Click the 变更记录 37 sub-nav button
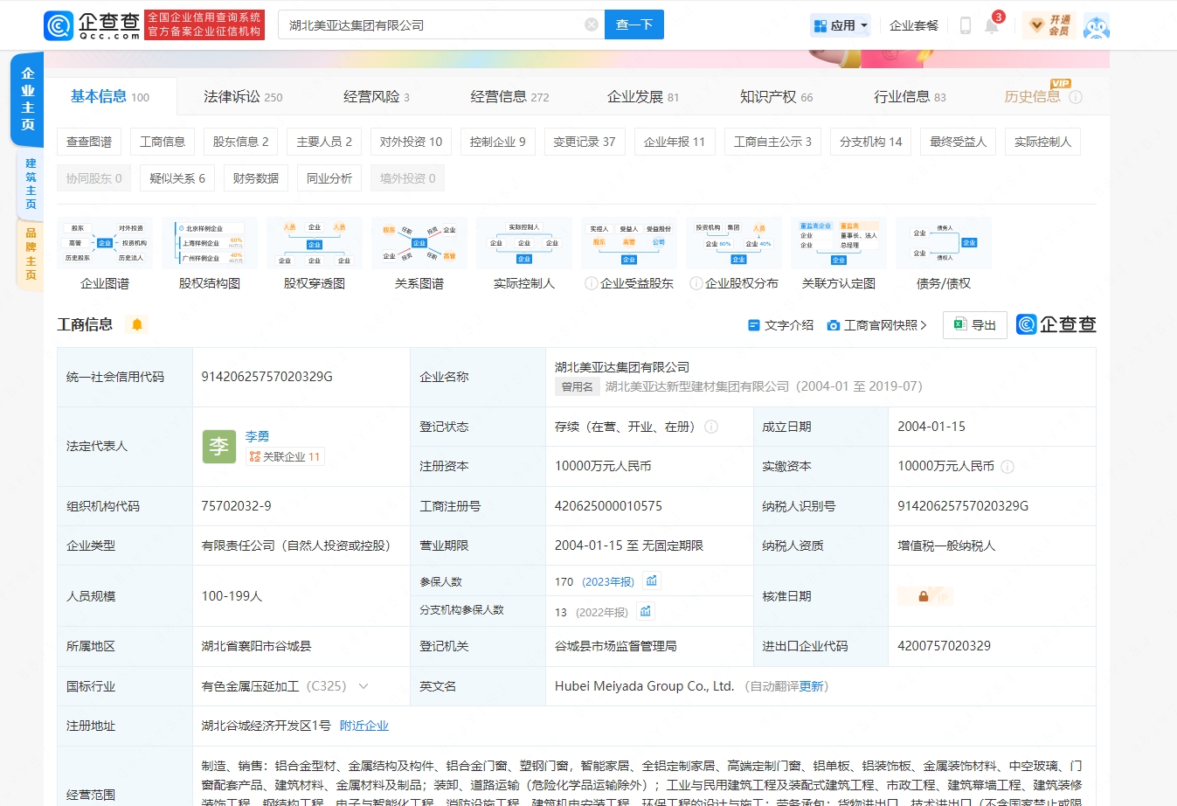The height and width of the screenshot is (806, 1177). click(585, 142)
